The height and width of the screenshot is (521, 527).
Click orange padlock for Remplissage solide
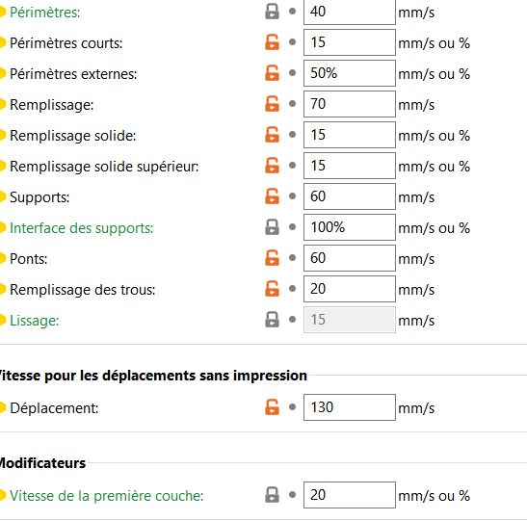click(x=272, y=135)
